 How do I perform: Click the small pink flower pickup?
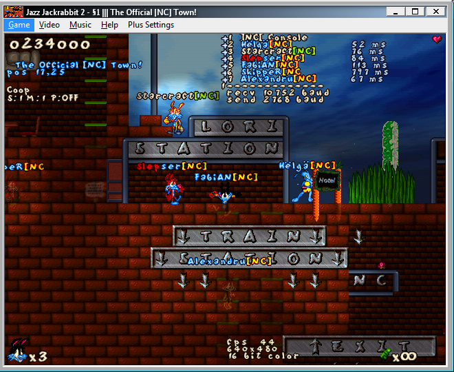pos(381,265)
